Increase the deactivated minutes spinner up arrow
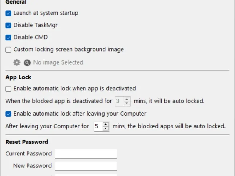Viewport: 235px width, 176px height. [127, 99]
